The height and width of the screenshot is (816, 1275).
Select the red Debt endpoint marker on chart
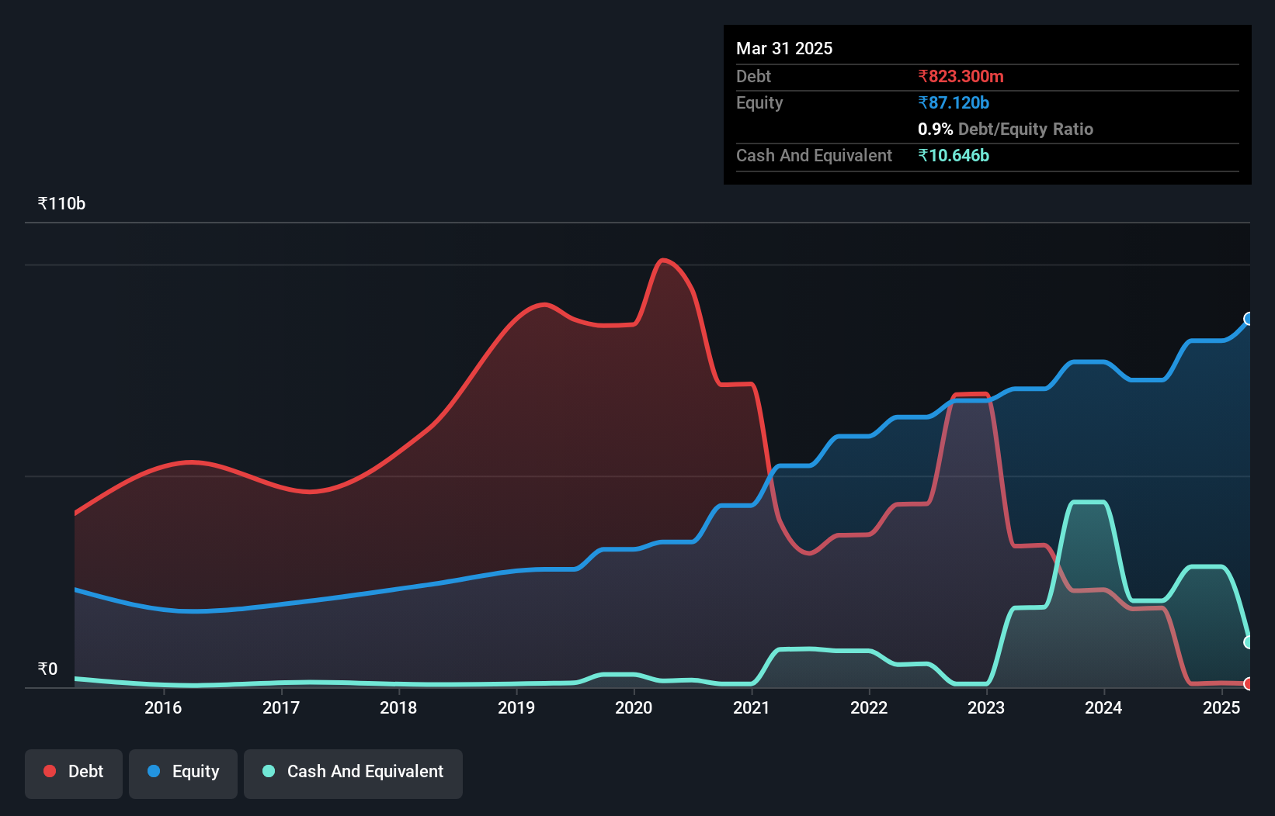[x=1248, y=684]
